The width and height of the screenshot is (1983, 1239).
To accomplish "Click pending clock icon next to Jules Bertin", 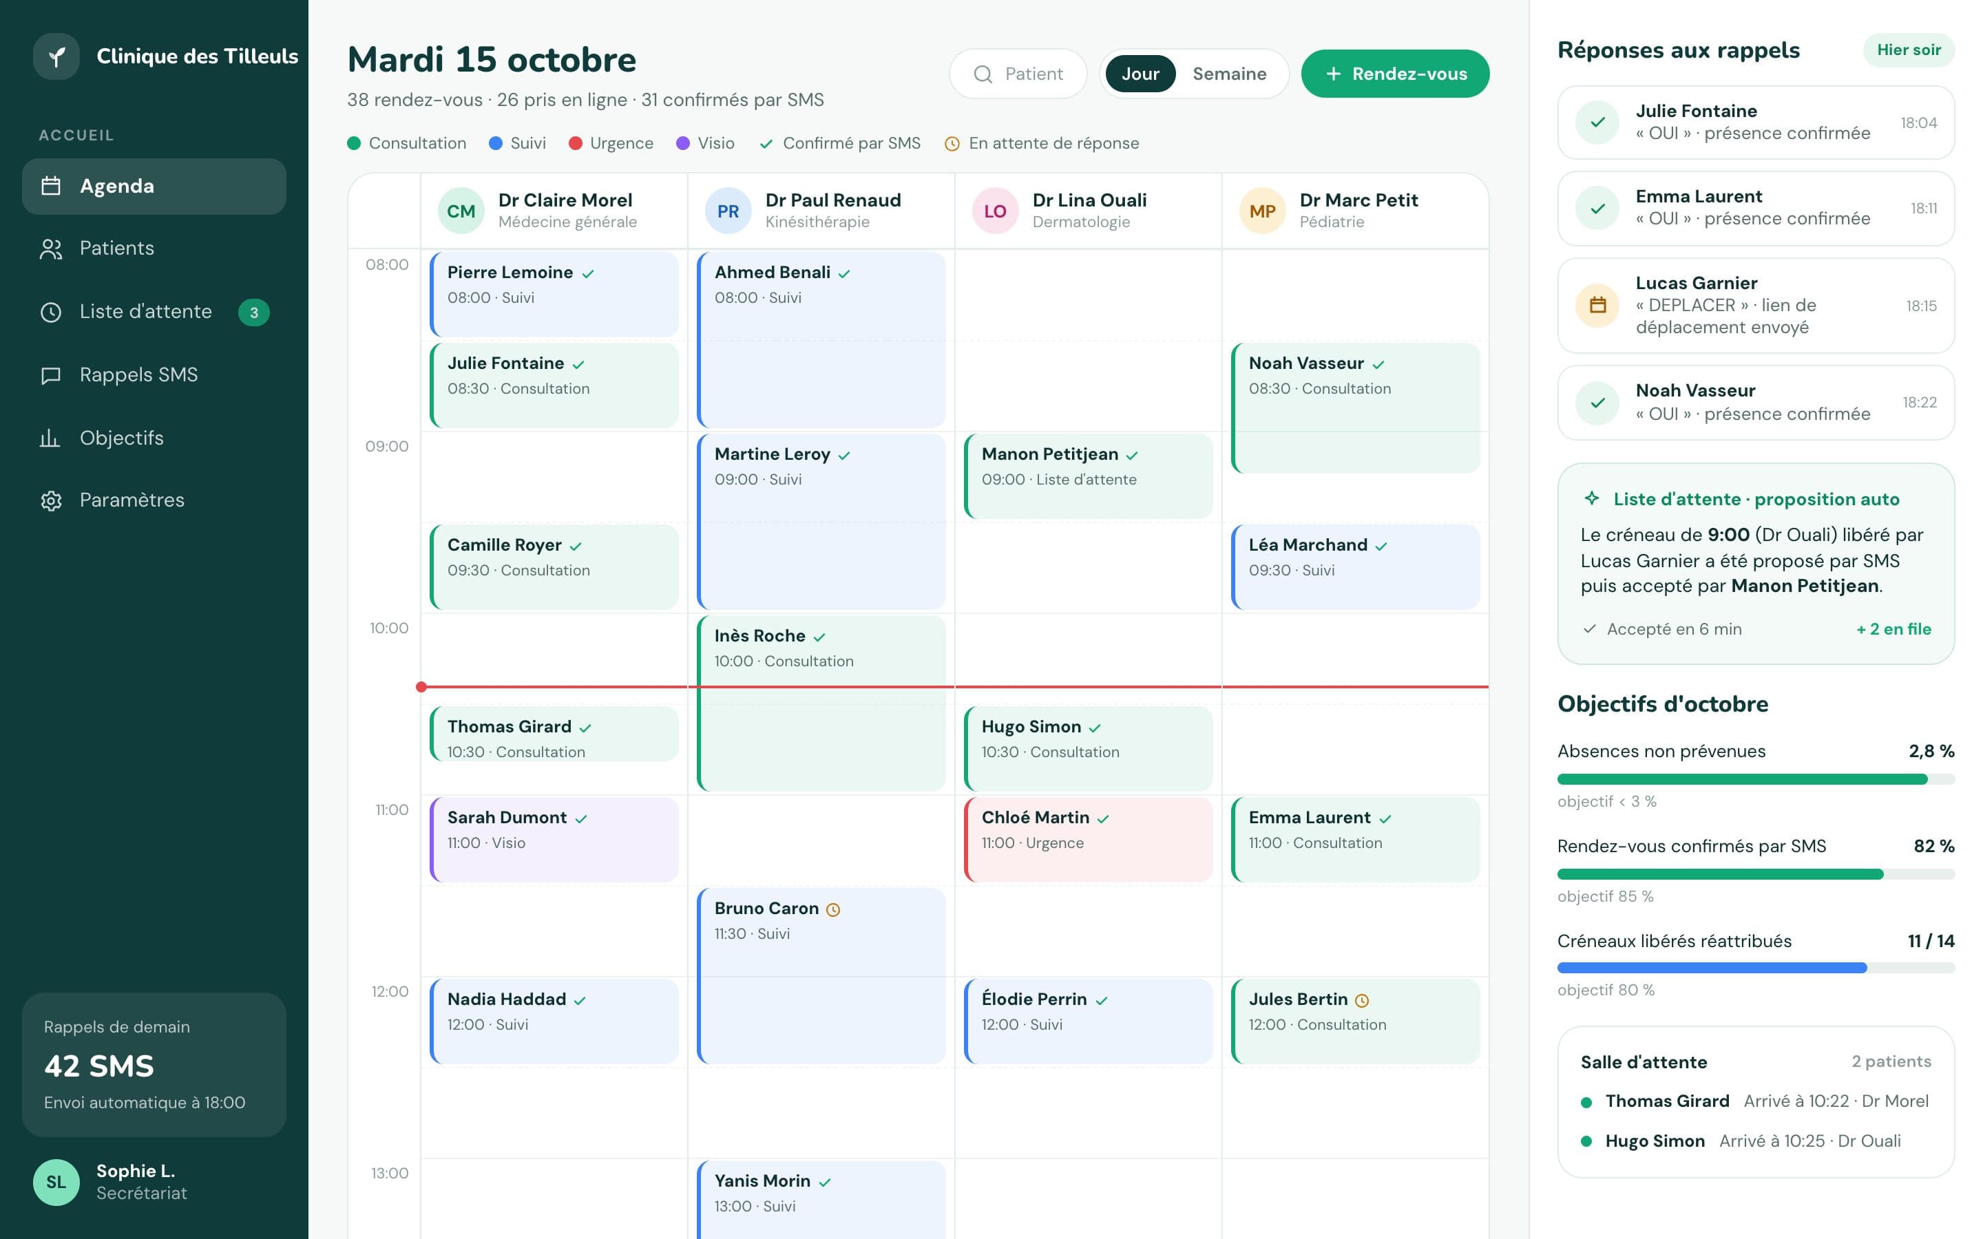I will [x=1362, y=1001].
